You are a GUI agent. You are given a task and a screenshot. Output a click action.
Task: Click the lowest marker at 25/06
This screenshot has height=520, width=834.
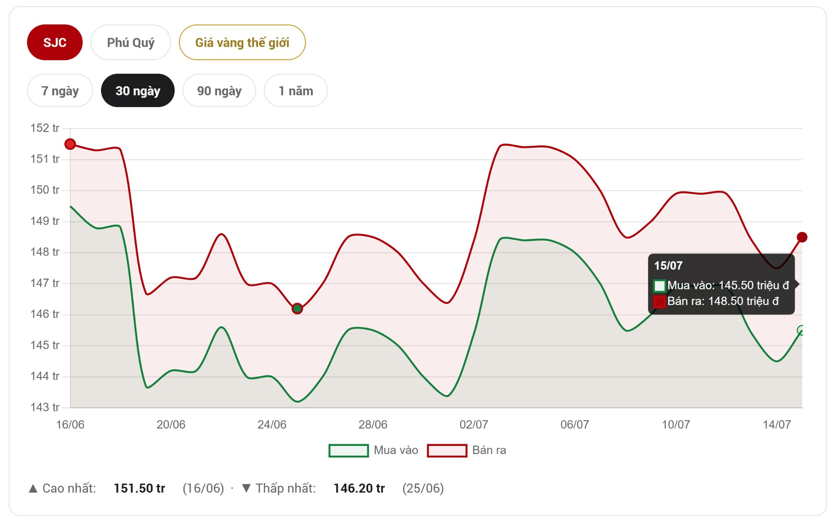tap(297, 309)
